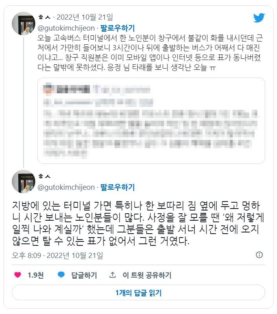Open the blurred quoted tweet card
This screenshot has width=277, height=314.
pyautogui.click(x=151, y=121)
